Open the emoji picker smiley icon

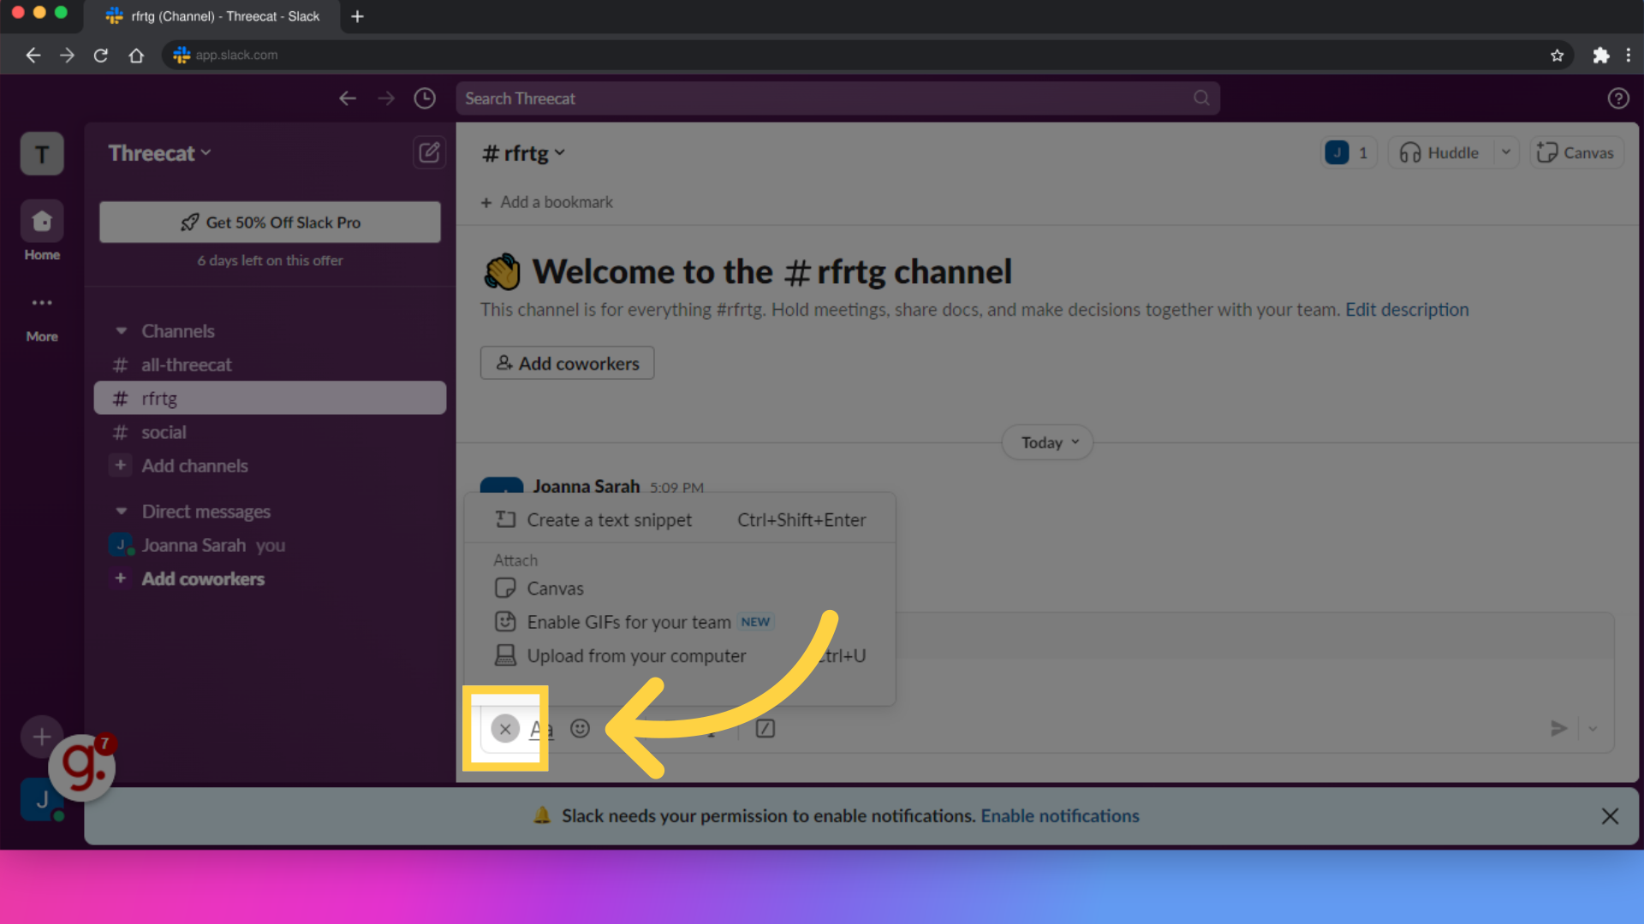coord(581,729)
